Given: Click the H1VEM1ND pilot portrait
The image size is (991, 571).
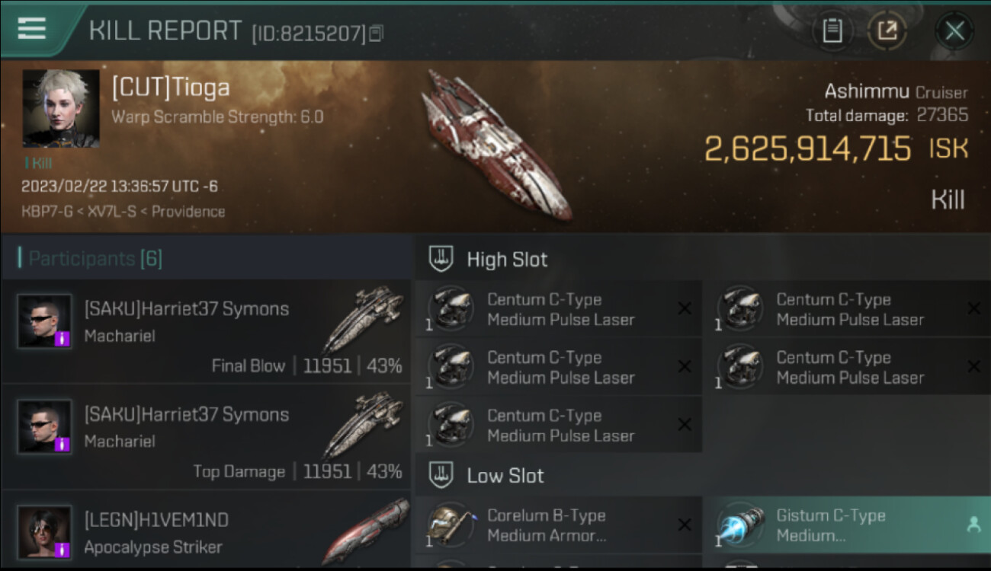Looking at the screenshot, I should tap(45, 532).
